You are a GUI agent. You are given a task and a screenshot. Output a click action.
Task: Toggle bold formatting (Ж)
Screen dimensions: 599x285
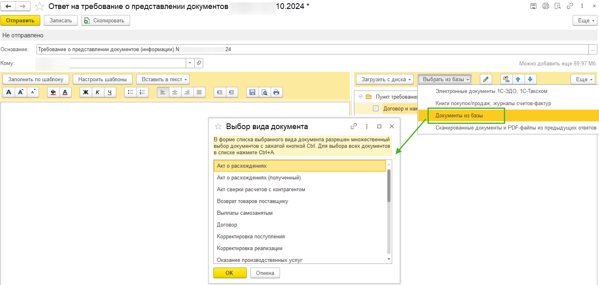(86, 92)
